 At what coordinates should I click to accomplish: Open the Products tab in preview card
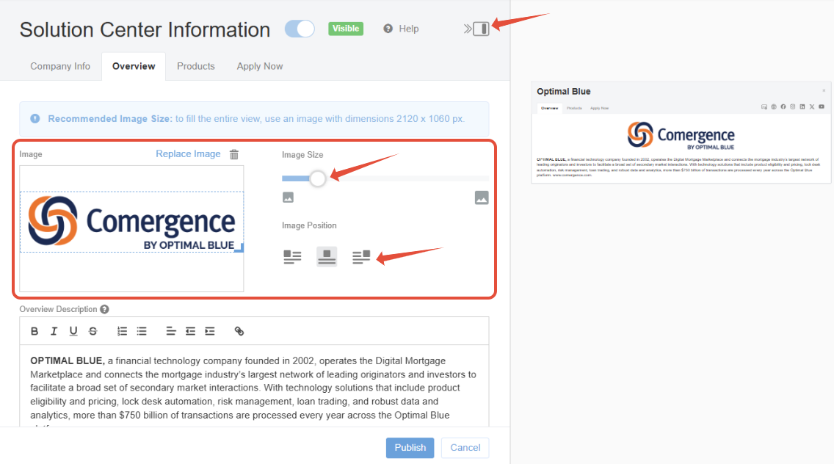(574, 108)
